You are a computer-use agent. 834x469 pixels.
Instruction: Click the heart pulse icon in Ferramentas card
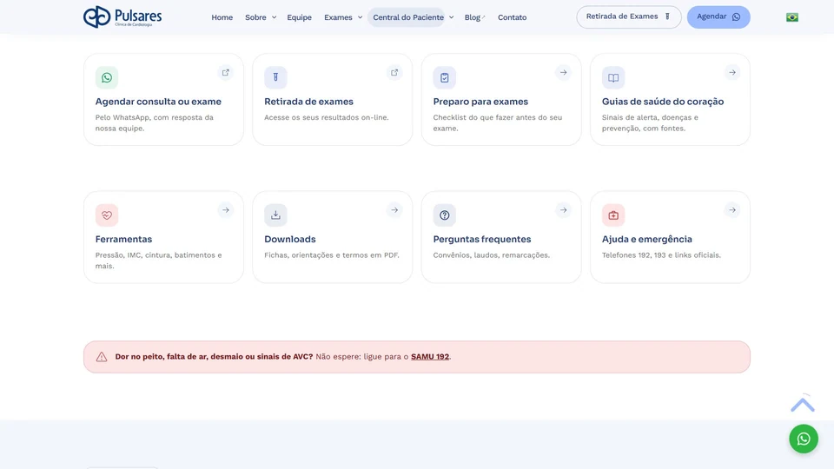point(106,215)
